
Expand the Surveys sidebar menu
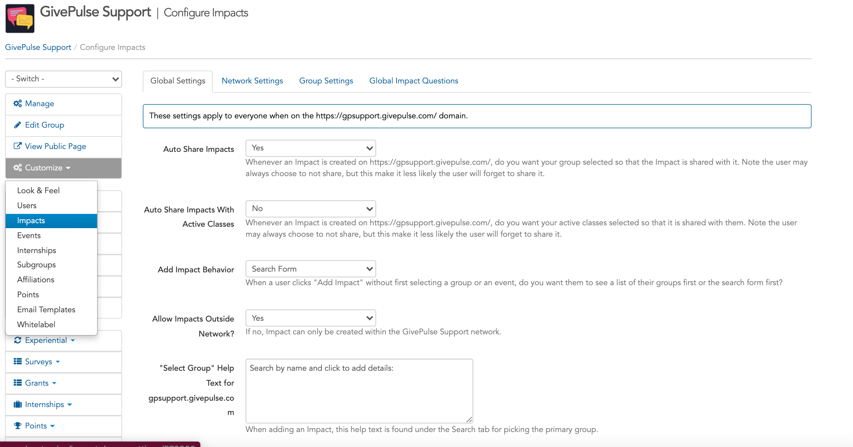coord(64,362)
